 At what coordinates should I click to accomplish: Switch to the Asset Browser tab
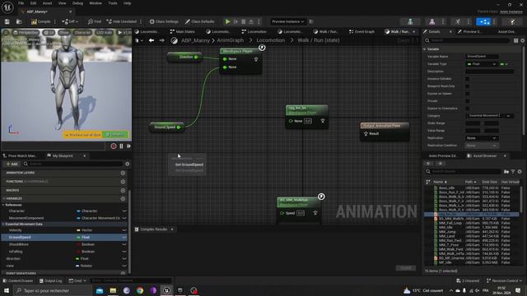[484, 155]
